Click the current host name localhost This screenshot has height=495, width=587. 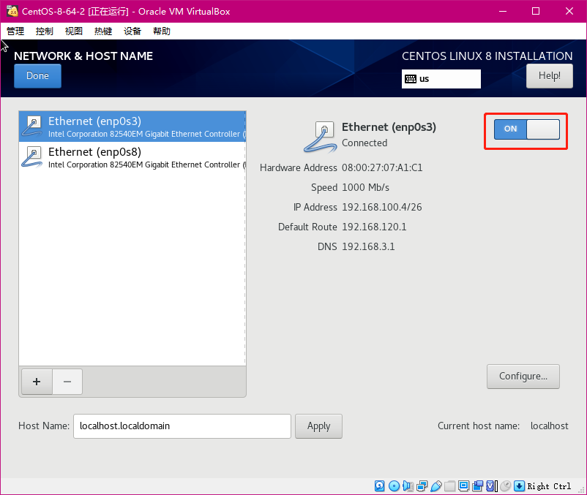(549, 426)
